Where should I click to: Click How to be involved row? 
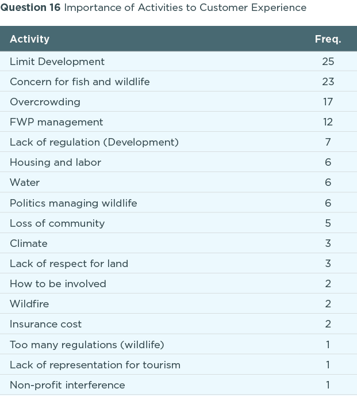(x=58, y=284)
